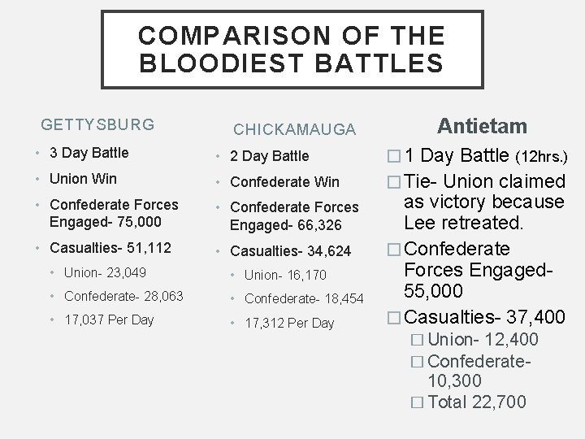Select the "Total 22,700" line
585x439 pixels.
[476, 401]
